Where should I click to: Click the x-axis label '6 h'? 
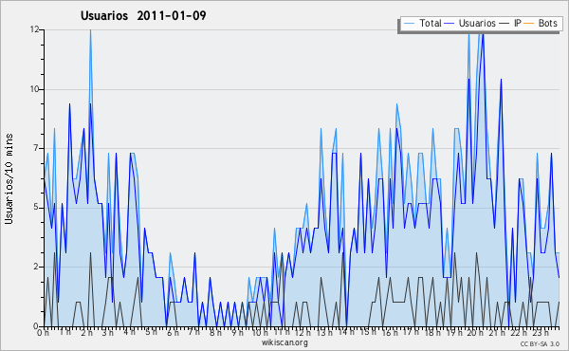coord(173,333)
